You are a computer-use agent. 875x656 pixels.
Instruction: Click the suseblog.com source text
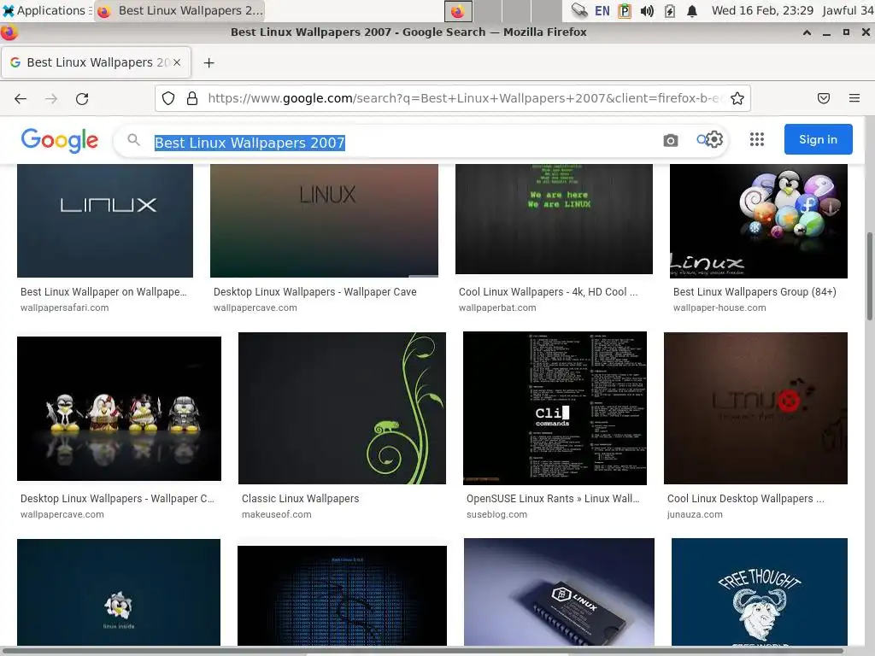pos(496,514)
